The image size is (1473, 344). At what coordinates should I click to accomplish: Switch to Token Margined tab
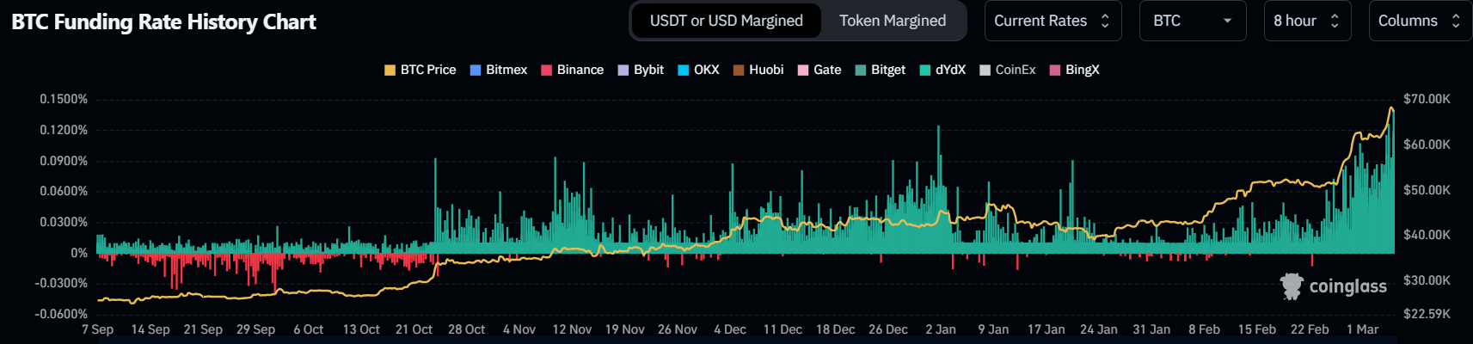893,21
